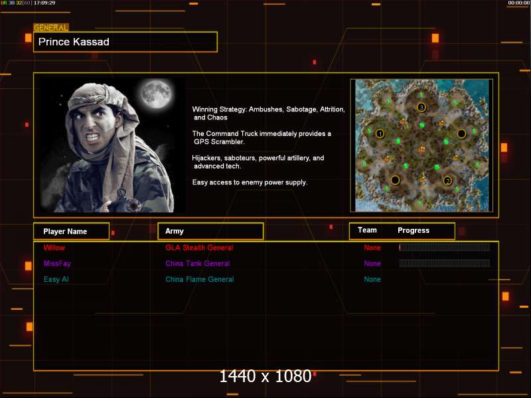Click MissFay's loading progress bar
531x398 pixels.
[x=444, y=263]
